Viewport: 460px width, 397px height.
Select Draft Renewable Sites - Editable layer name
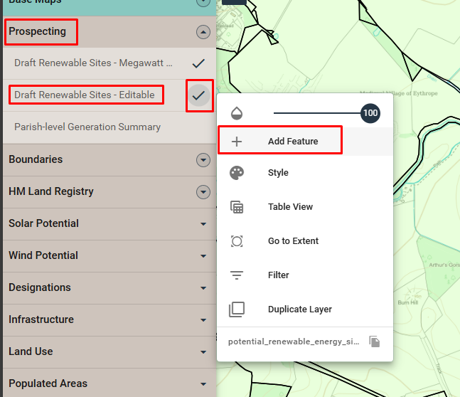pyautogui.click(x=85, y=95)
